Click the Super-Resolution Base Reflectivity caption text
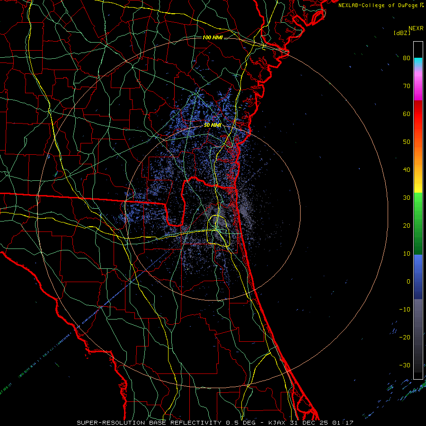The width and height of the screenshot is (426, 426). tap(149, 423)
